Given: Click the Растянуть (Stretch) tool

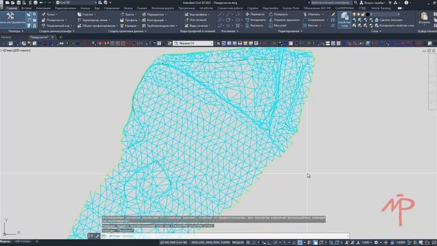Looking at the screenshot, I should pos(254,26).
